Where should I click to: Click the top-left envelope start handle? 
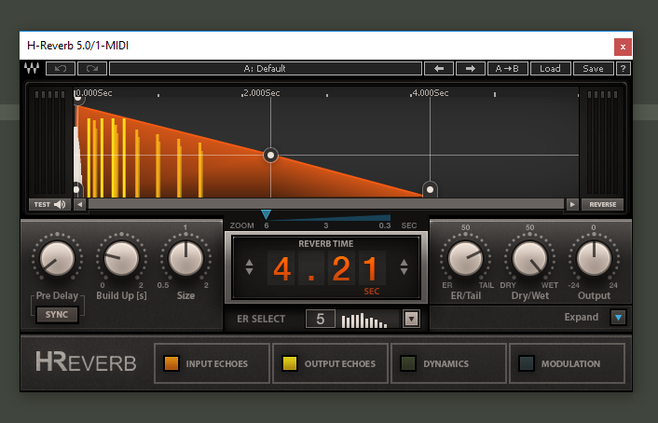coord(78,99)
